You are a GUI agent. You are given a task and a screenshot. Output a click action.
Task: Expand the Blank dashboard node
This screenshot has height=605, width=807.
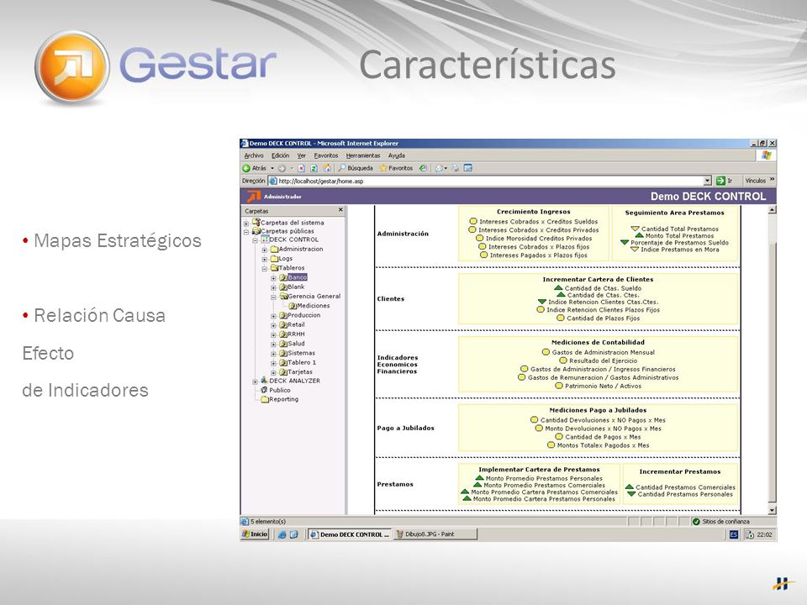(x=274, y=287)
